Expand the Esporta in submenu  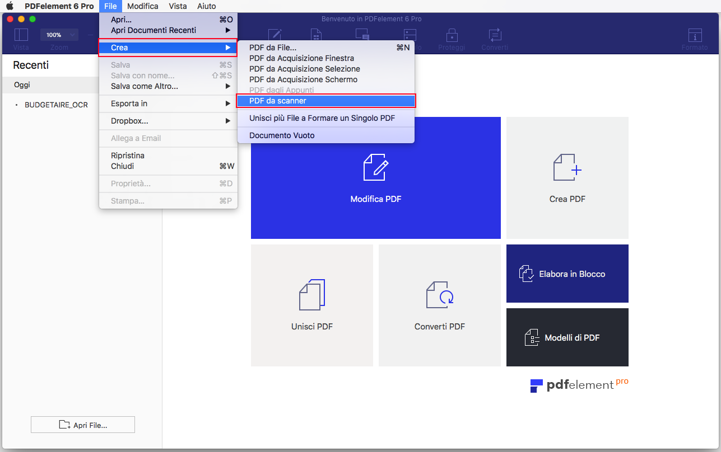(169, 103)
